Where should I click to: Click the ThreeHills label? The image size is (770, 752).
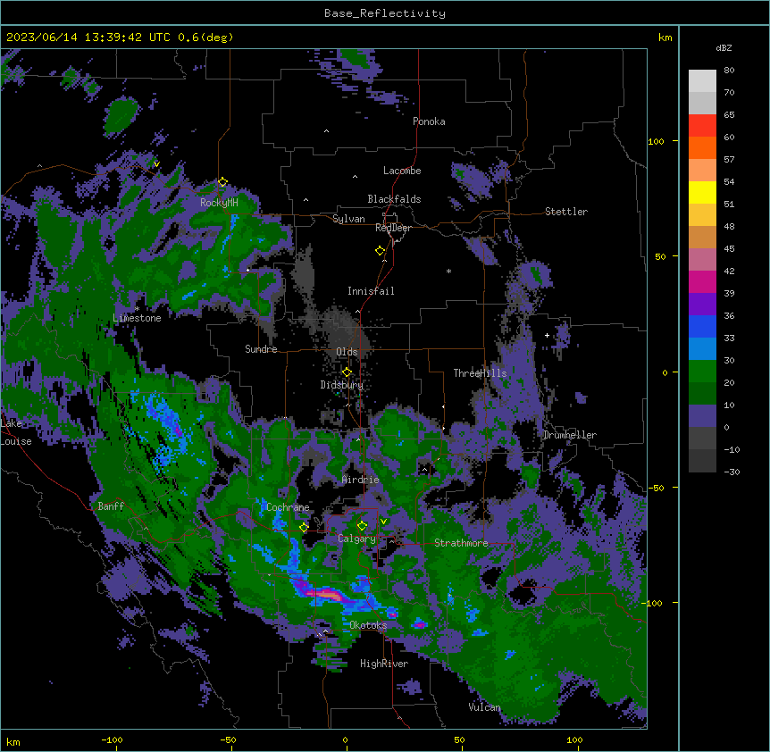480,373
